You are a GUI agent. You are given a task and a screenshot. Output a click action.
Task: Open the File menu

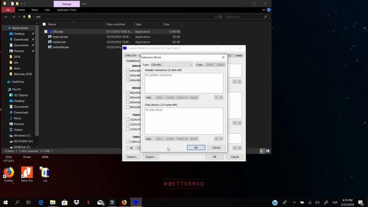(x=8, y=10)
